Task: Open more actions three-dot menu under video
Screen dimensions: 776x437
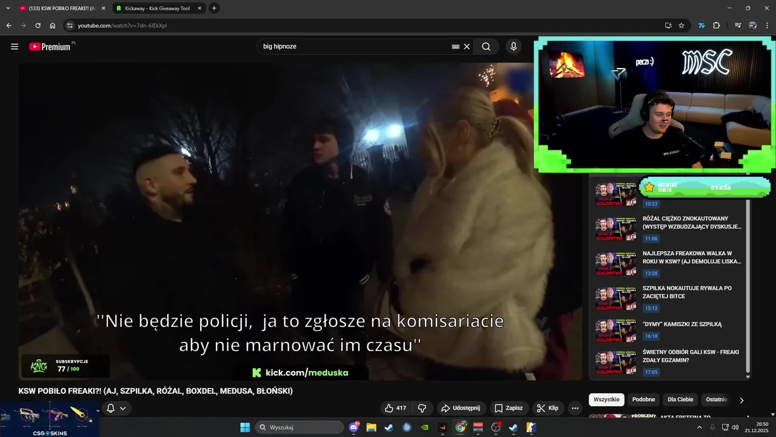Action: click(575, 408)
